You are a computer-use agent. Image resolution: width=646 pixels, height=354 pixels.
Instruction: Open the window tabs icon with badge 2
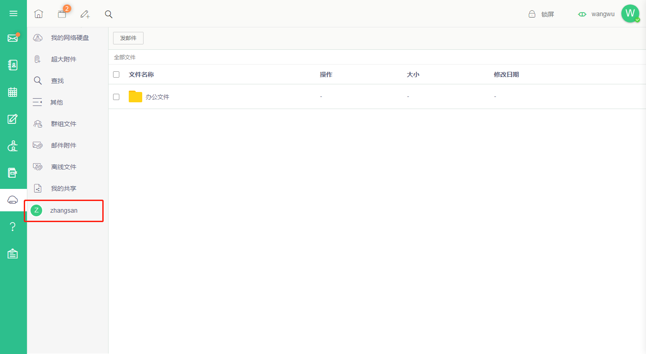pyautogui.click(x=62, y=13)
